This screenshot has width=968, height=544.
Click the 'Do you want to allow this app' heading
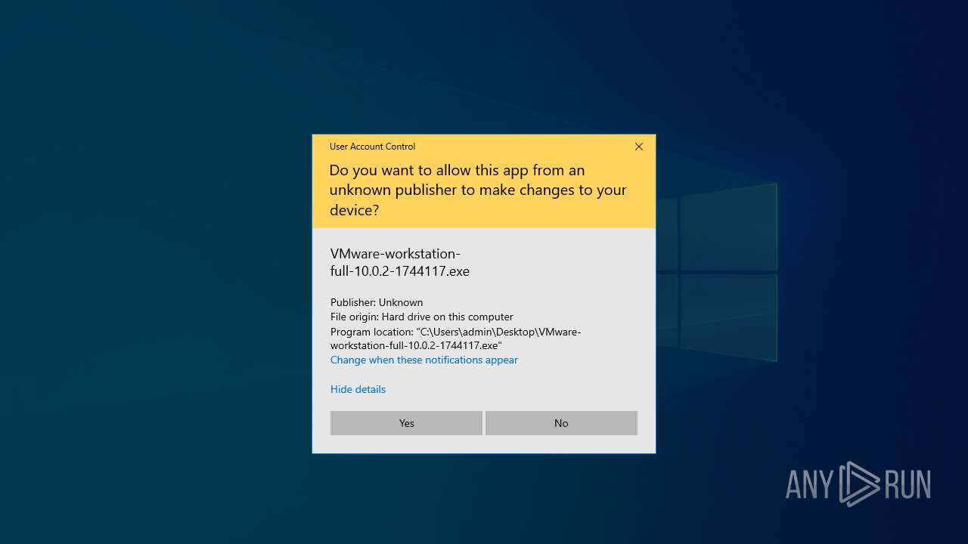point(478,190)
